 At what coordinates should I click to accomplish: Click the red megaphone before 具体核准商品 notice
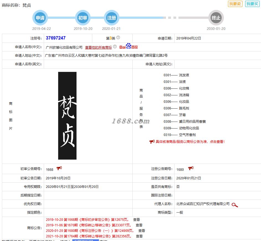pos(152,142)
